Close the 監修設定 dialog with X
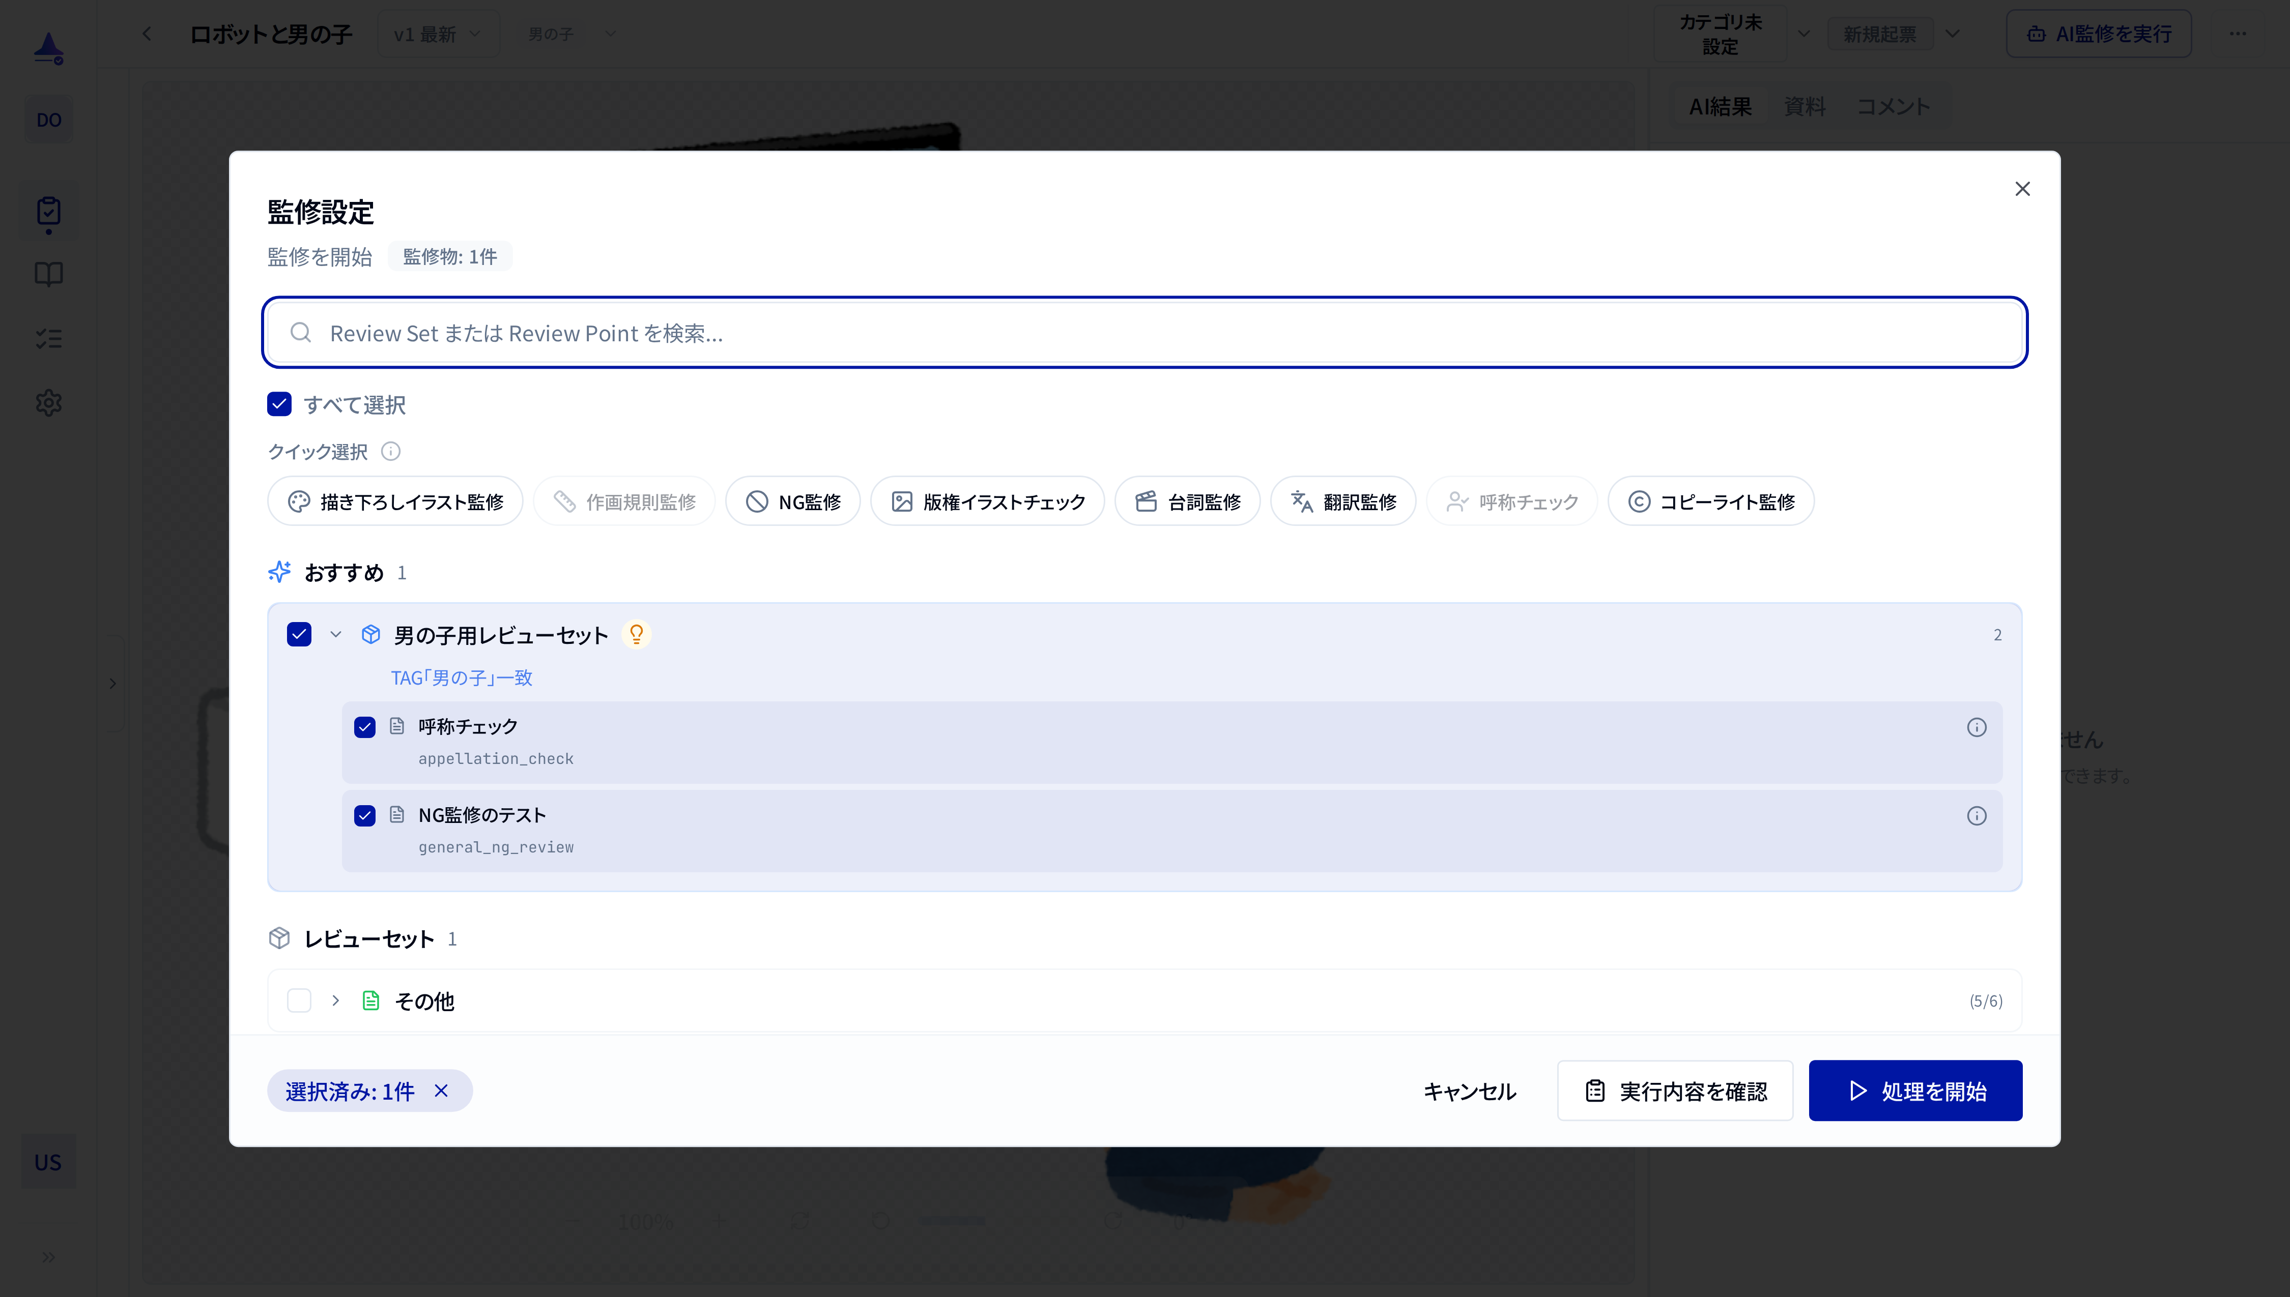Screen dimensions: 2290x1297 pos(2022,189)
